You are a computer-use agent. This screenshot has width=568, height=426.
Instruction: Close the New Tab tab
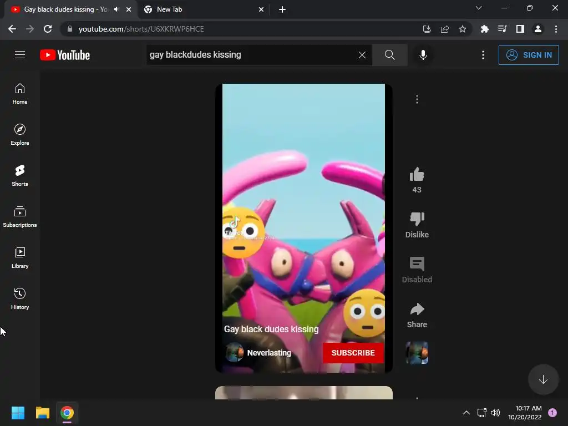[x=261, y=9]
